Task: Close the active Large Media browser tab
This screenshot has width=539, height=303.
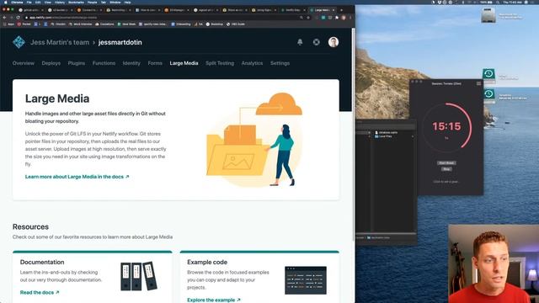Action: click(x=334, y=10)
